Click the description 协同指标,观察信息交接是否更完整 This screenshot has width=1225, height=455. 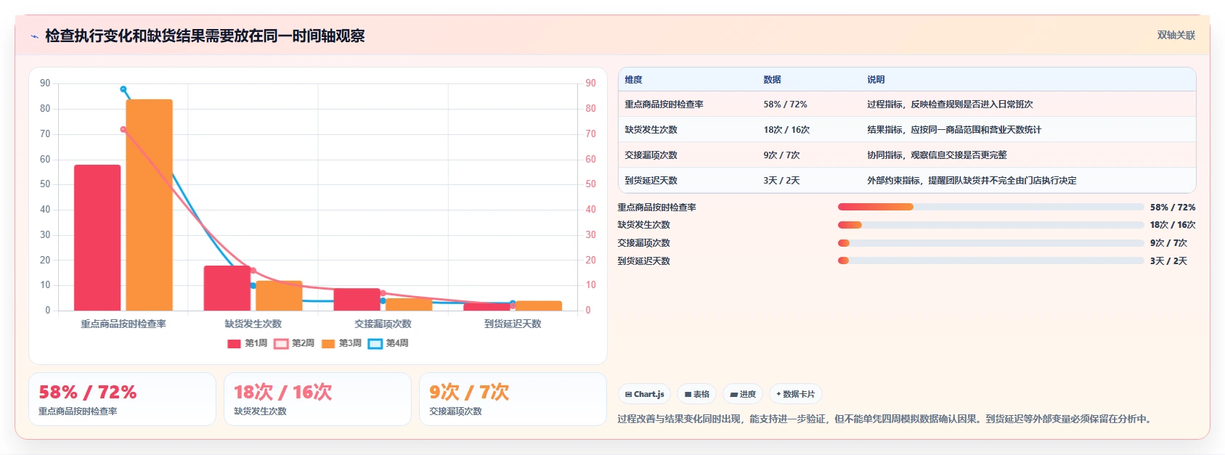coord(937,155)
